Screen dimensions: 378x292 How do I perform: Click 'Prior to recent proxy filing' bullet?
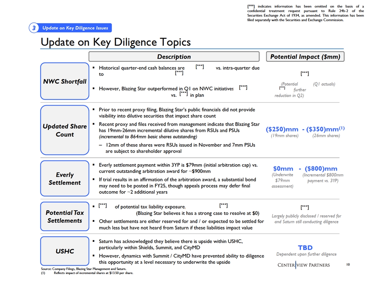pyautogui.click(x=177, y=113)
